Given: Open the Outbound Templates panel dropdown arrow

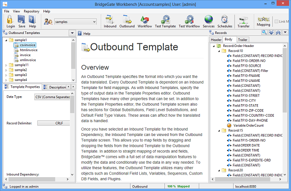Looking at the screenshot, I should coord(72,33).
